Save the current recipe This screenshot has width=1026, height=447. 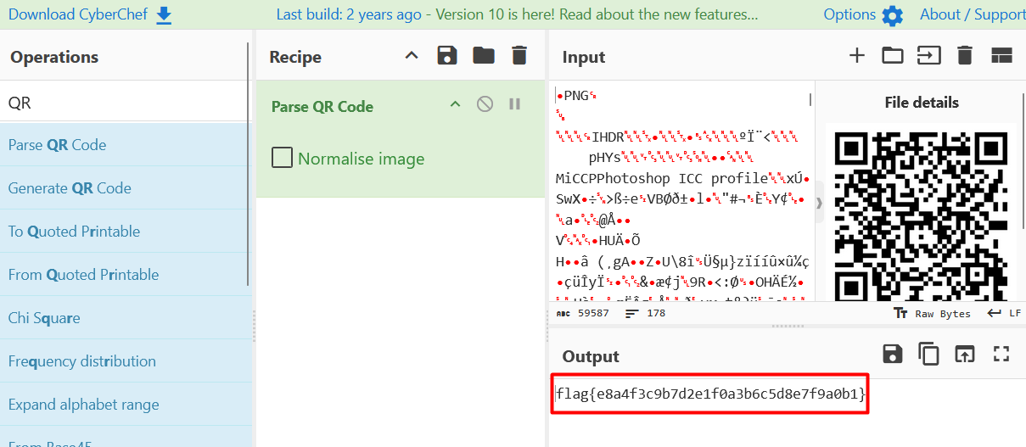coord(446,56)
